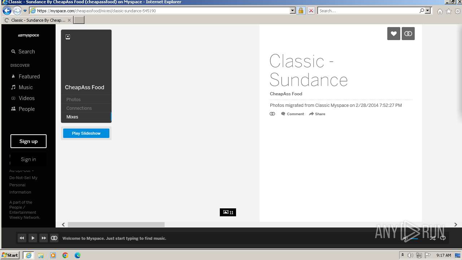Open the IE Favorites star
The image size is (462, 260).
[449, 11]
